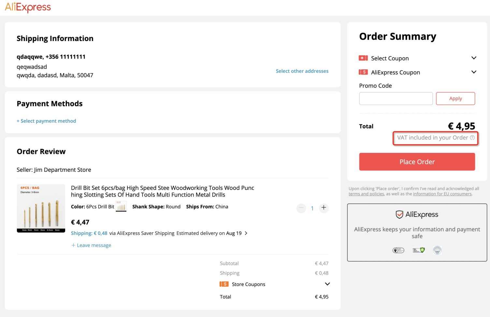Expand the AliExpress Coupon dropdown
Viewport: 490px width, 317px height.
tap(474, 72)
